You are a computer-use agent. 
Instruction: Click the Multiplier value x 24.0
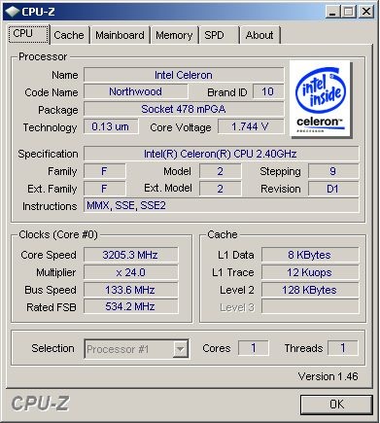coord(131,272)
